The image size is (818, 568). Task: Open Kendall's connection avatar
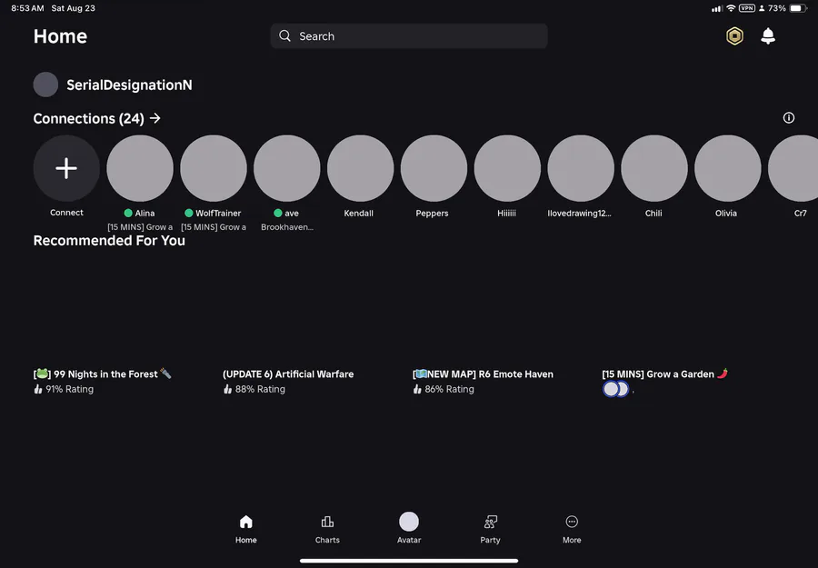[361, 168]
